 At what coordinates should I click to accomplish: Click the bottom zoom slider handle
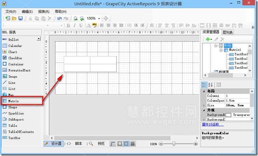174,144
